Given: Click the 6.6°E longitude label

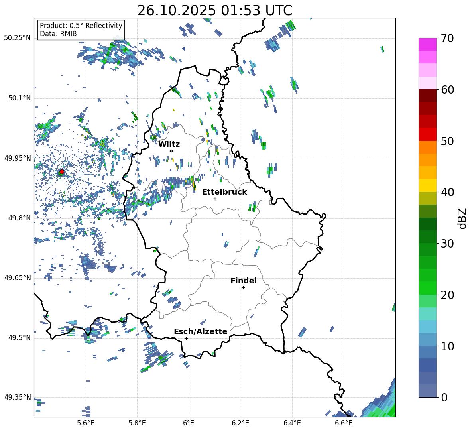Looking at the screenshot, I should point(344,423).
